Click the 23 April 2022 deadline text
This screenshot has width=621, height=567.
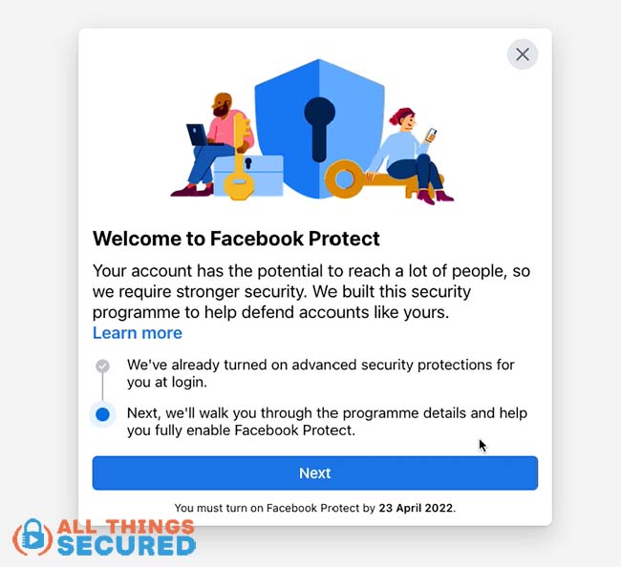tap(416, 508)
